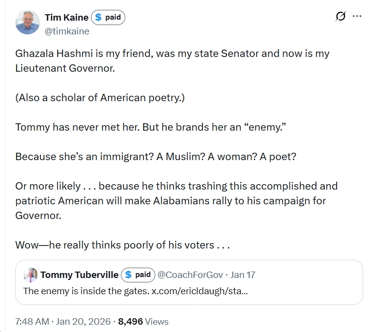Click the Jan 17 date on quoted post
369x332 pixels.
(x=243, y=275)
